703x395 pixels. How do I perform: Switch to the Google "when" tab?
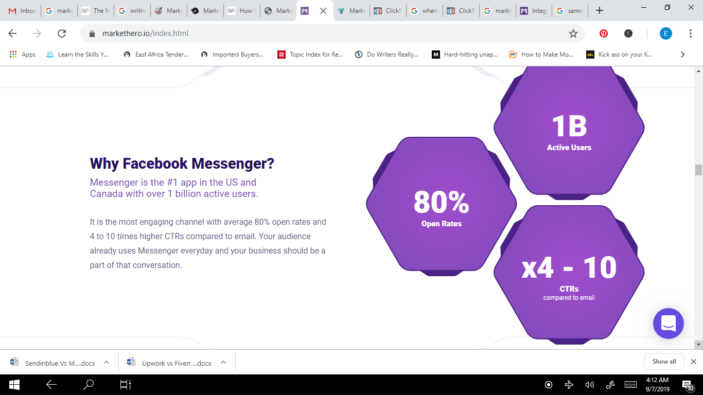(425, 11)
